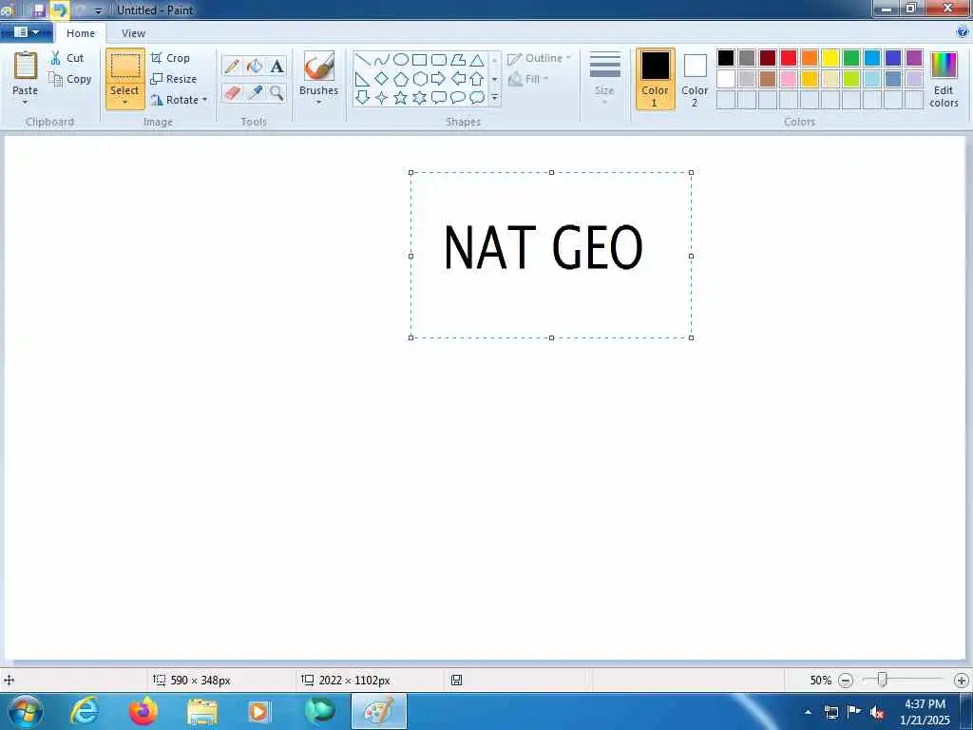Pick the red color swatch

tap(789, 58)
